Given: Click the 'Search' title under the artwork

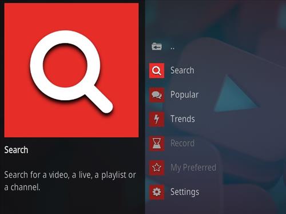Looking at the screenshot, I should coord(16,150).
